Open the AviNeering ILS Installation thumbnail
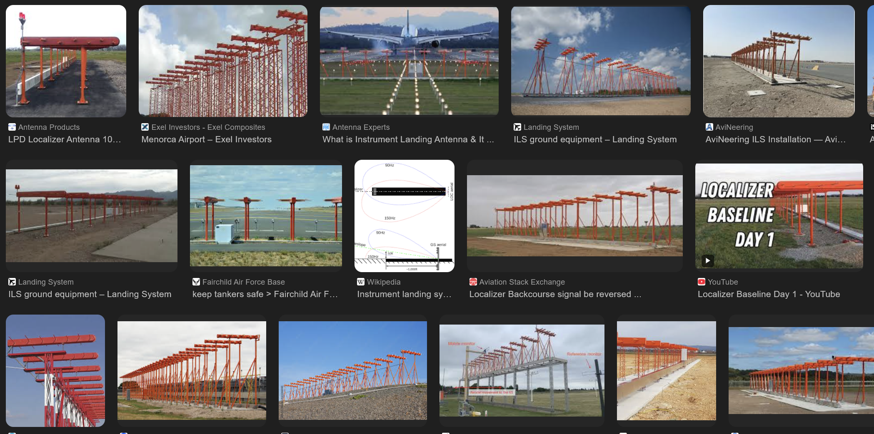874x434 pixels. (779, 61)
